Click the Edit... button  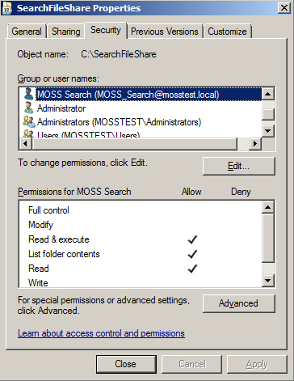[239, 166]
